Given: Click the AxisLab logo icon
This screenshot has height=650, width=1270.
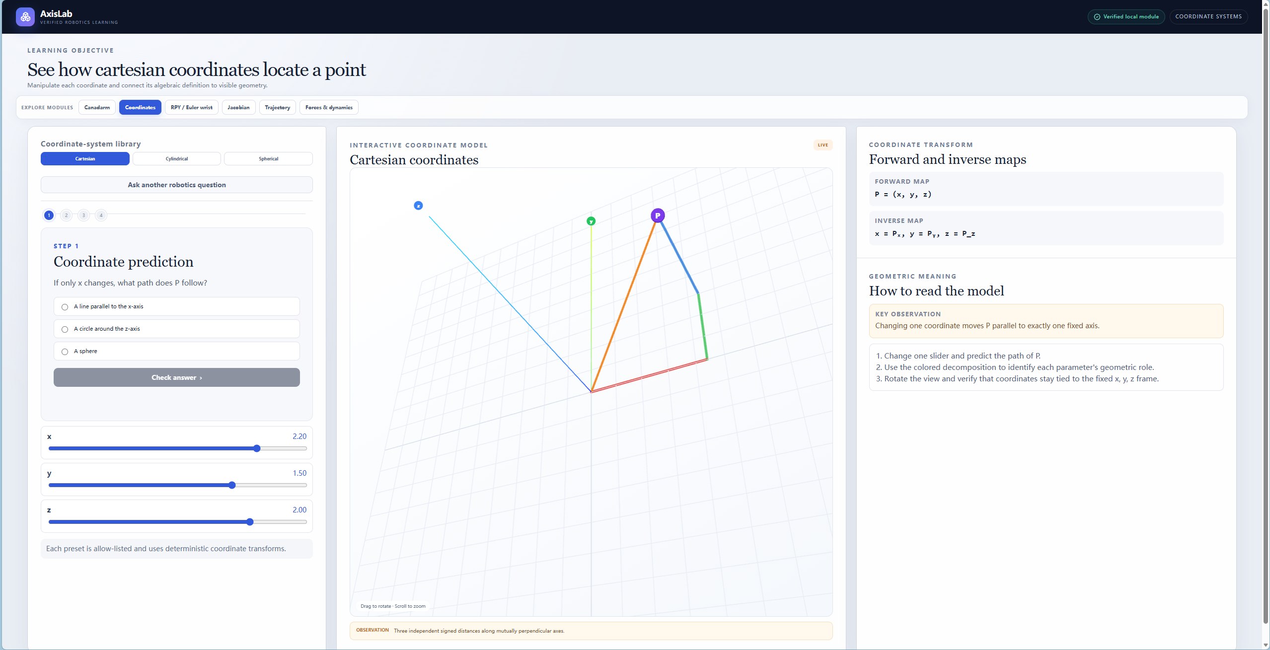Looking at the screenshot, I should pos(25,16).
